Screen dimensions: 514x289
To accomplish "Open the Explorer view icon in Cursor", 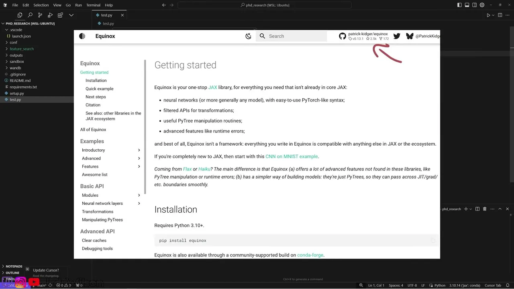I will tap(20, 15).
